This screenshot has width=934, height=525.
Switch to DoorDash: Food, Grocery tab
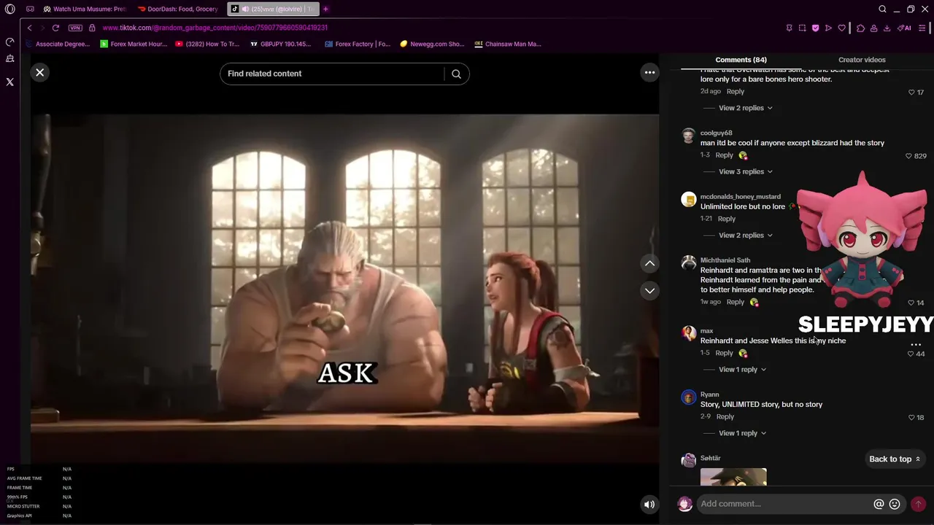(179, 9)
